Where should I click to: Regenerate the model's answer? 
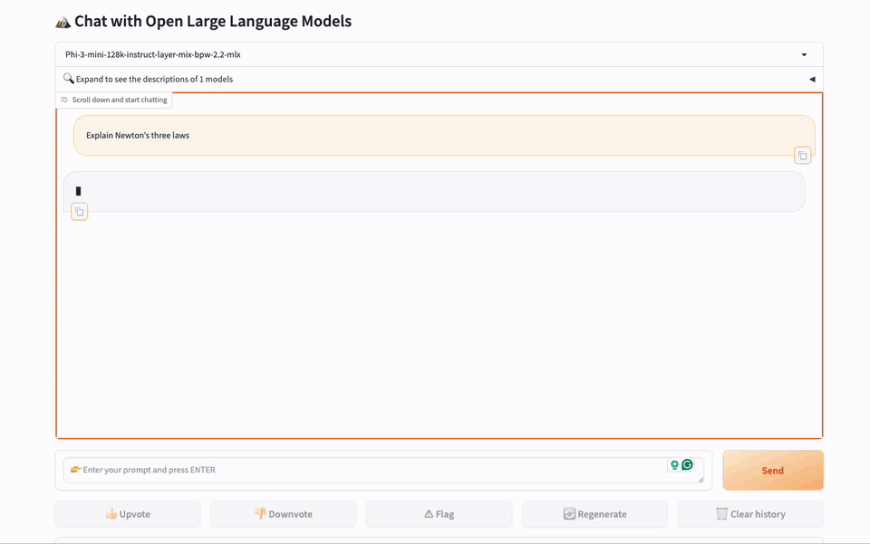point(594,514)
